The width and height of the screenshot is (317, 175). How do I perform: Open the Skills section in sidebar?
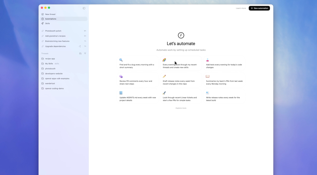pos(47,23)
